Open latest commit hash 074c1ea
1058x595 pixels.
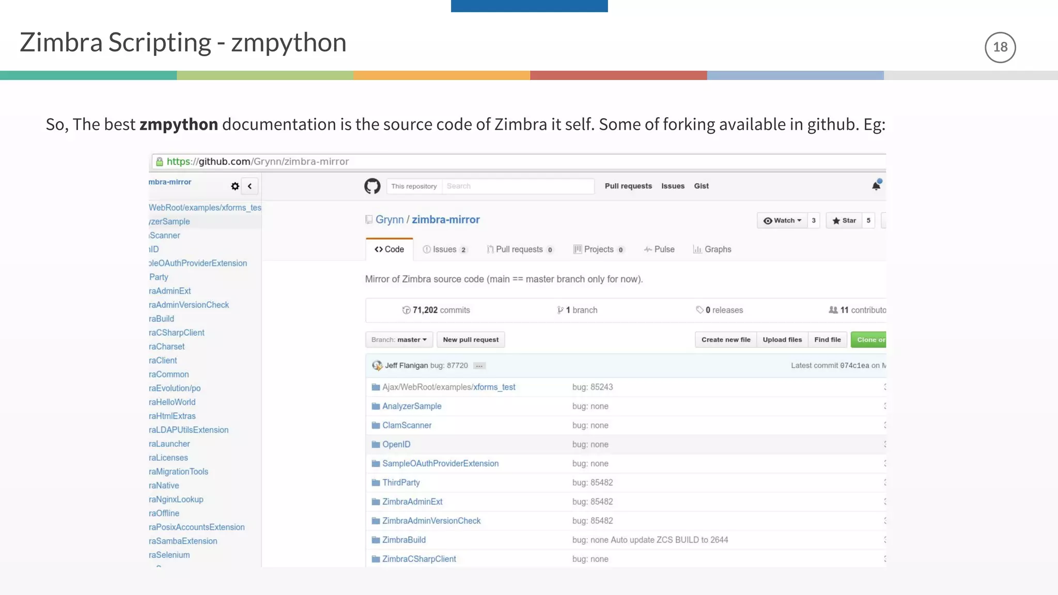click(854, 366)
